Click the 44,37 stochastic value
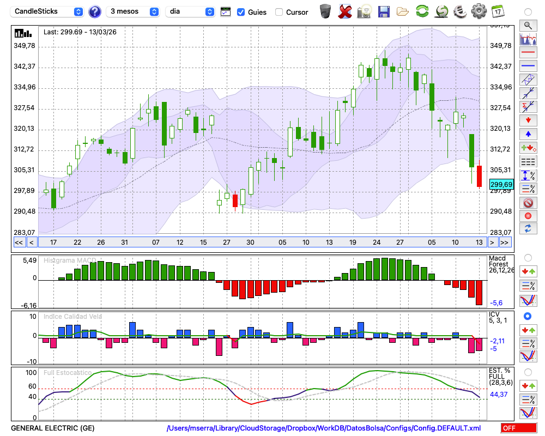This screenshot has height=436, width=545. [499, 395]
